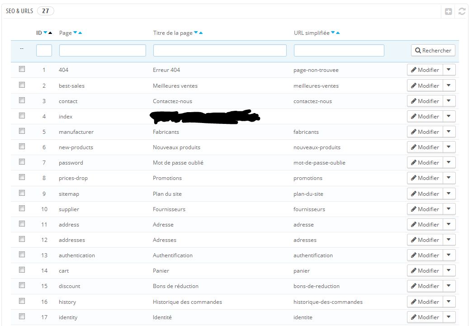The image size is (473, 326).
Task: Tick the manufacturer row checkbox
Action: tap(22, 131)
